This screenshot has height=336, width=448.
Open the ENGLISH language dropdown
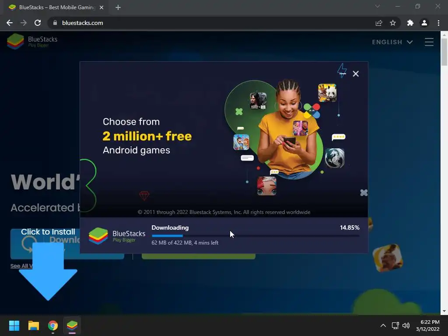392,42
